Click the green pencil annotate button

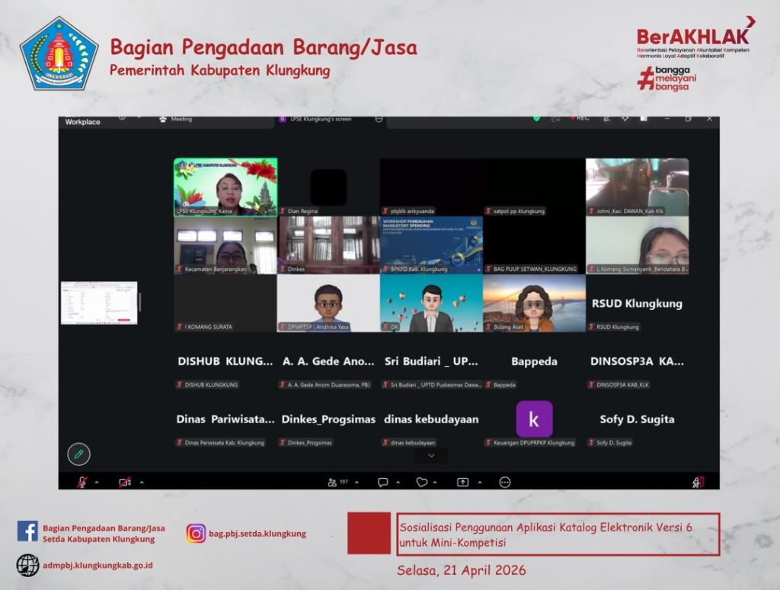[78, 454]
